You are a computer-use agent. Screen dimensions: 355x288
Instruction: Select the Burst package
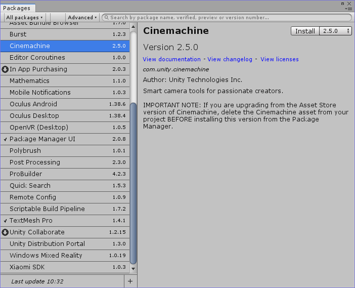(65, 34)
